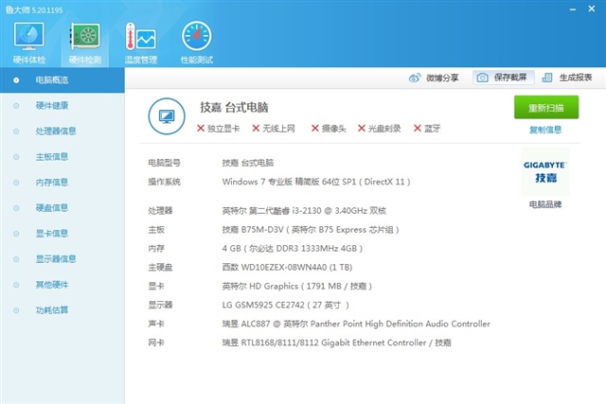
Task: Click the RTL8168/8111/8112 Ethernet value
Action: (336, 343)
